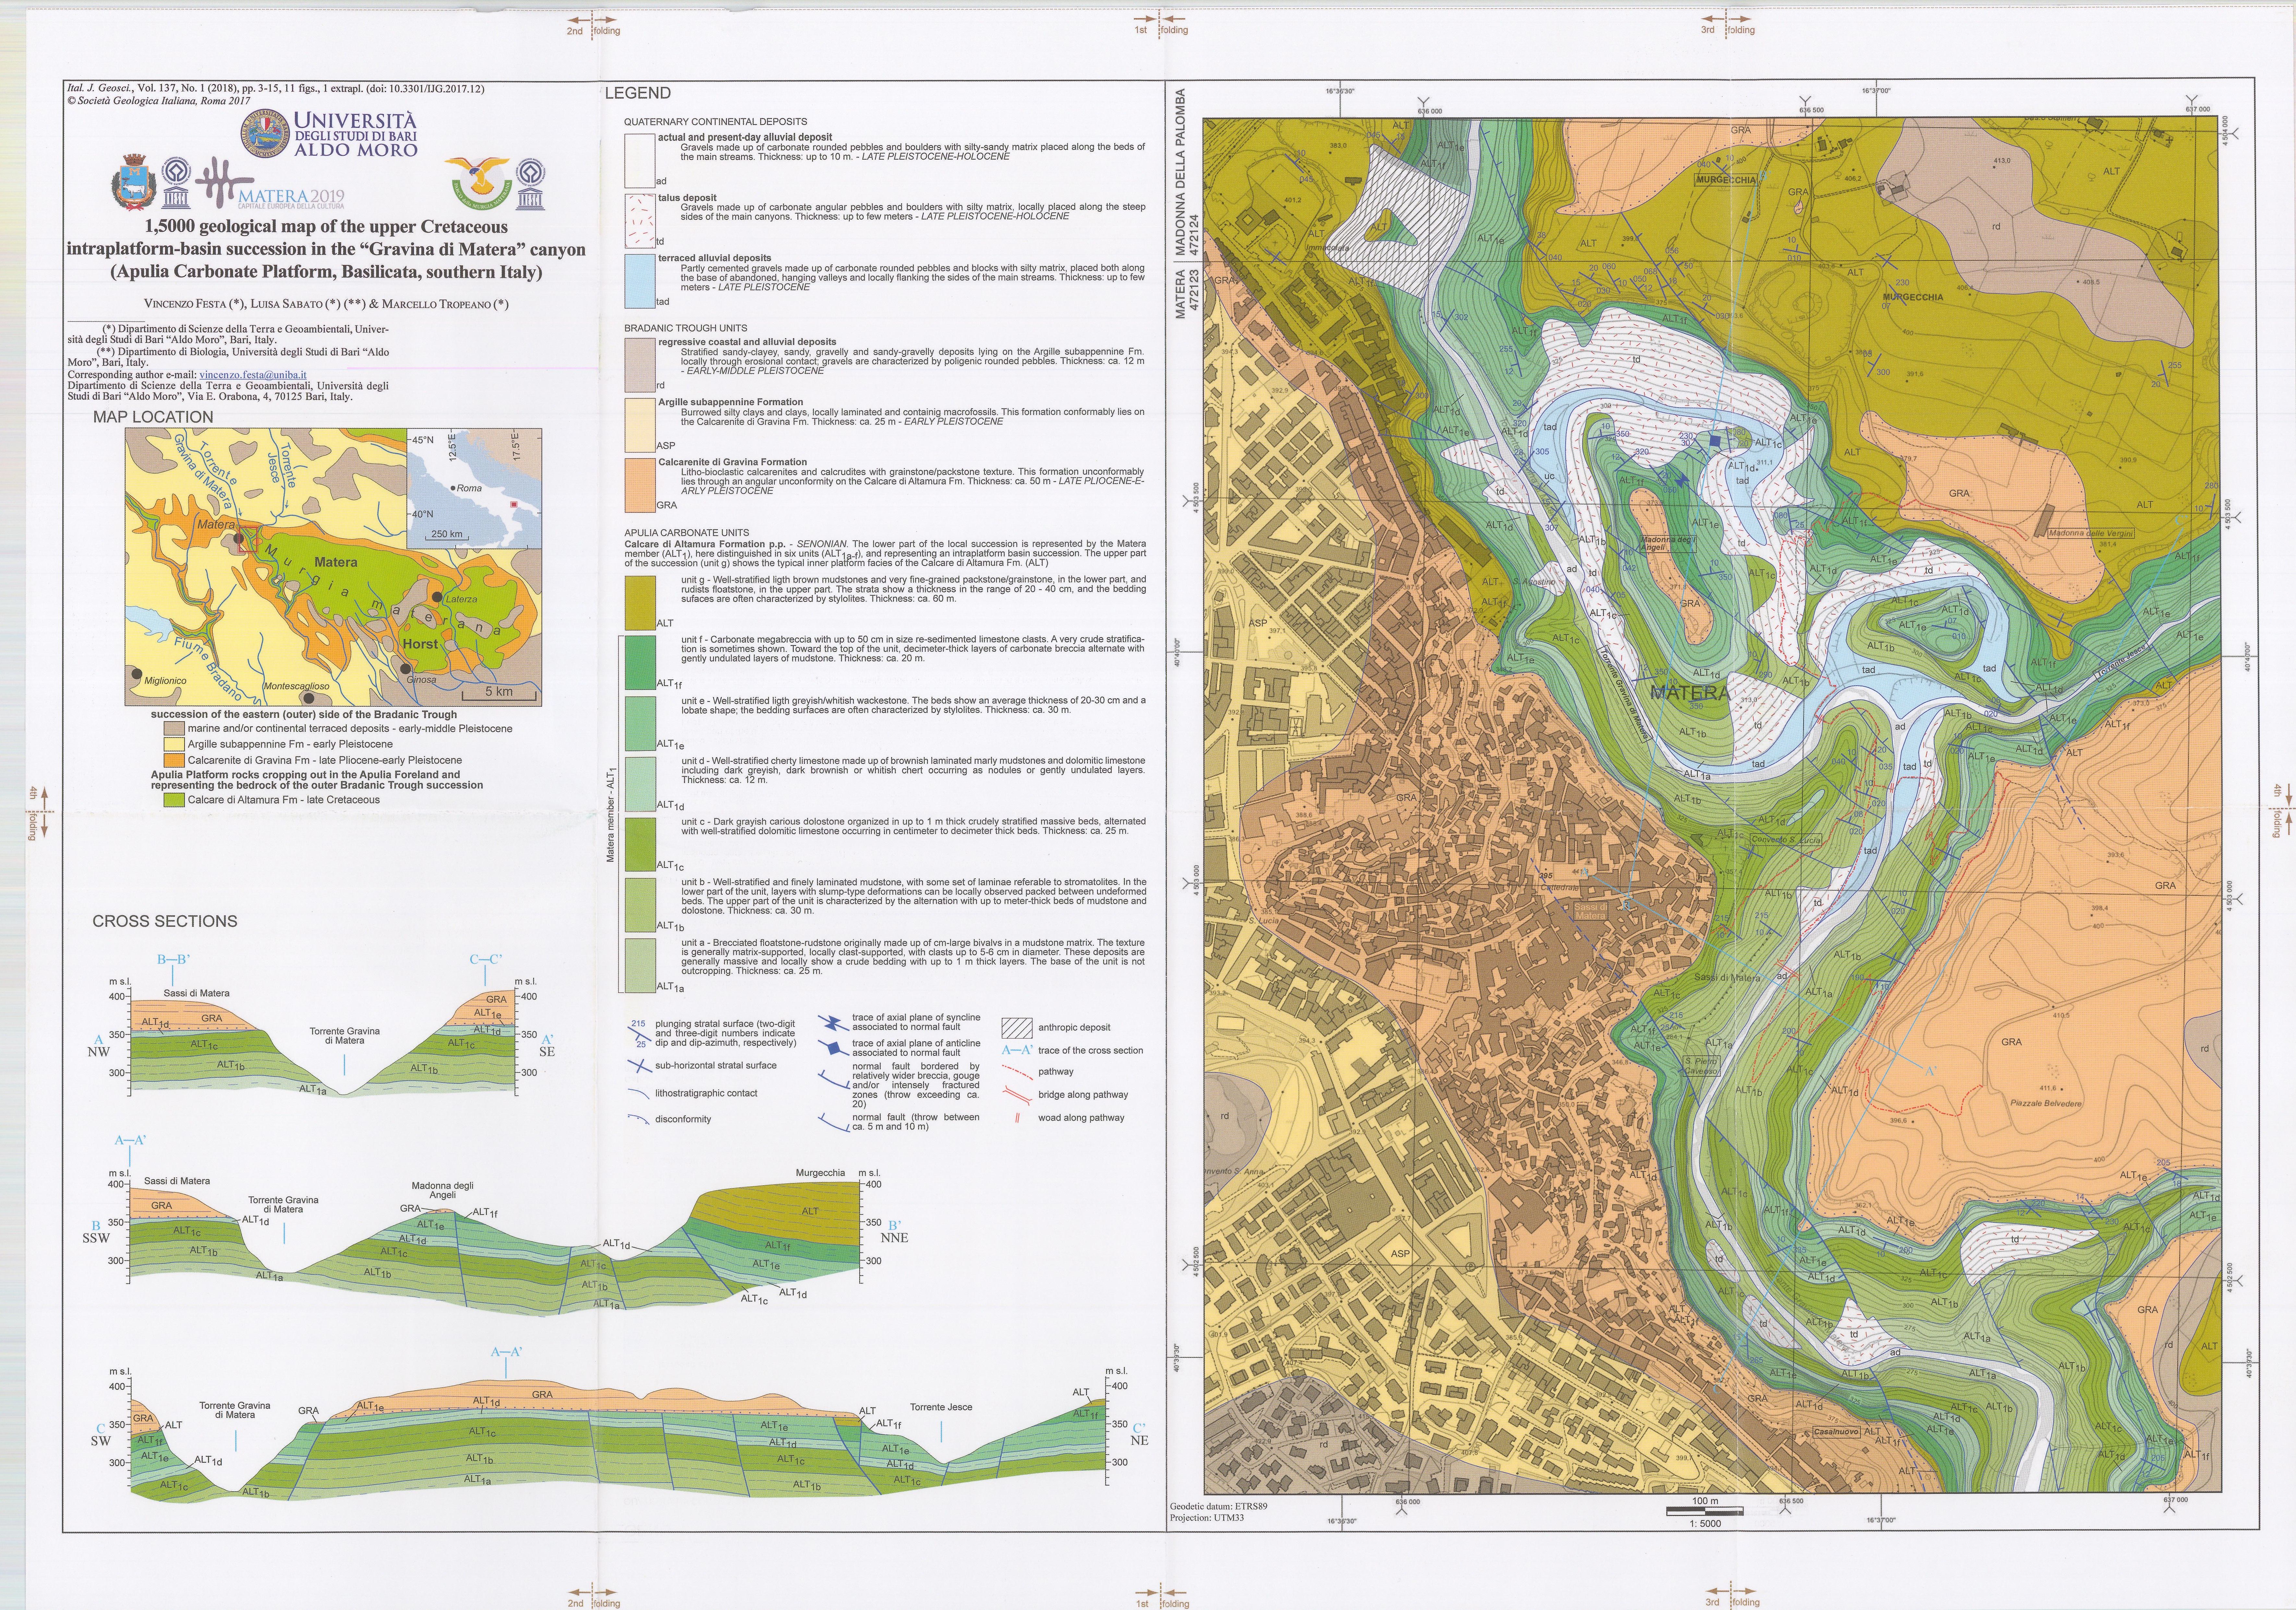Screen dimensions: 2296x1610
Task: Click the CROSS SECTIONS heading
Action: point(165,921)
